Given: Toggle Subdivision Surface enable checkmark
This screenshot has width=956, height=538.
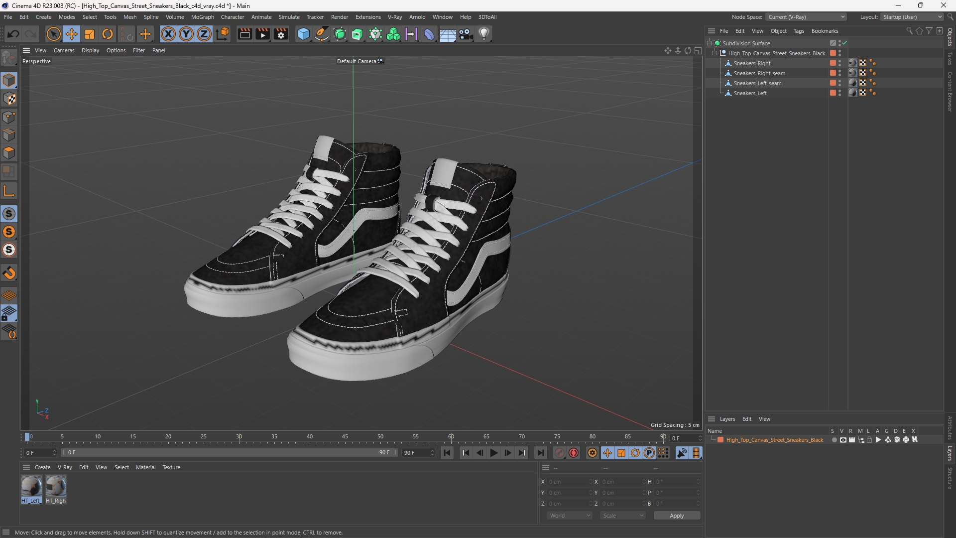Looking at the screenshot, I should 845,43.
